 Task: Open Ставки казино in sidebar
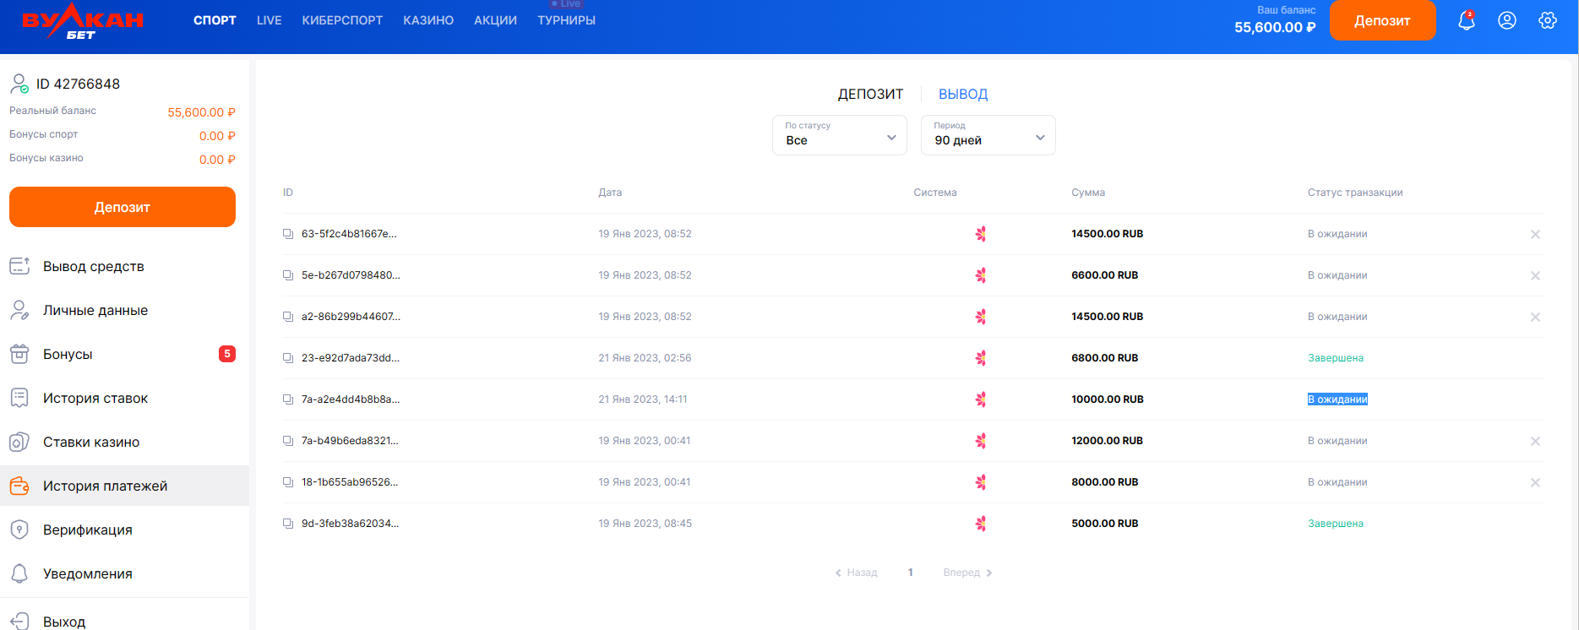pos(124,442)
